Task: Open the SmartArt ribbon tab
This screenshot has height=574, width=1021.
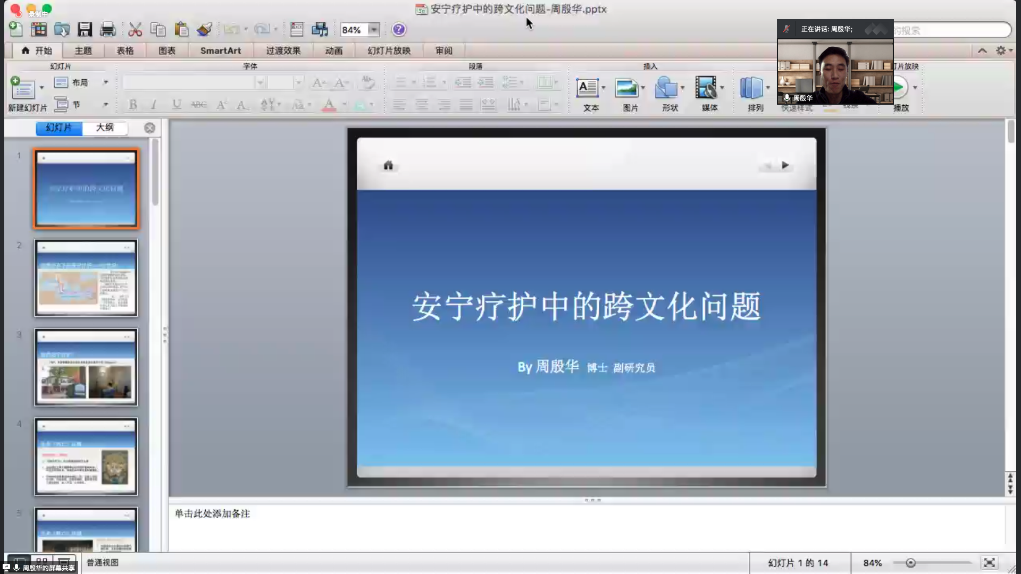Action: pos(220,50)
